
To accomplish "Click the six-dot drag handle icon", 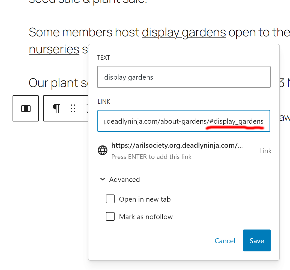I will pos(73,108).
